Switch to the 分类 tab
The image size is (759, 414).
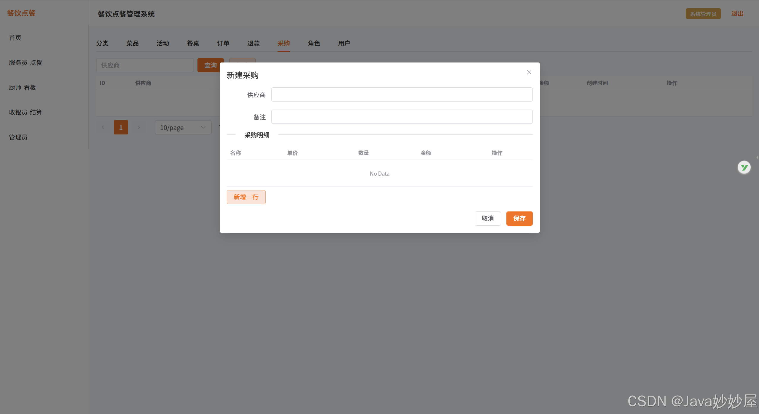[x=102, y=43]
